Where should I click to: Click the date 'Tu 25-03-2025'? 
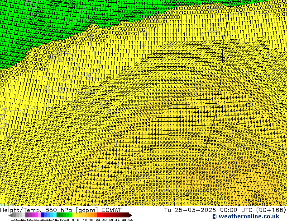click(191, 210)
